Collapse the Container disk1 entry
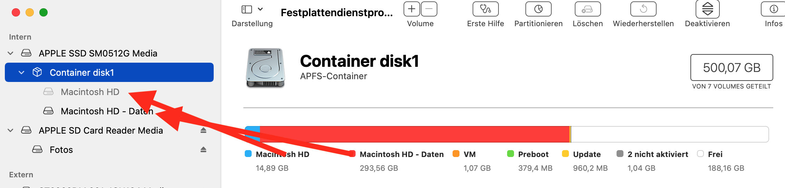This screenshot has height=188, width=785. (x=21, y=73)
